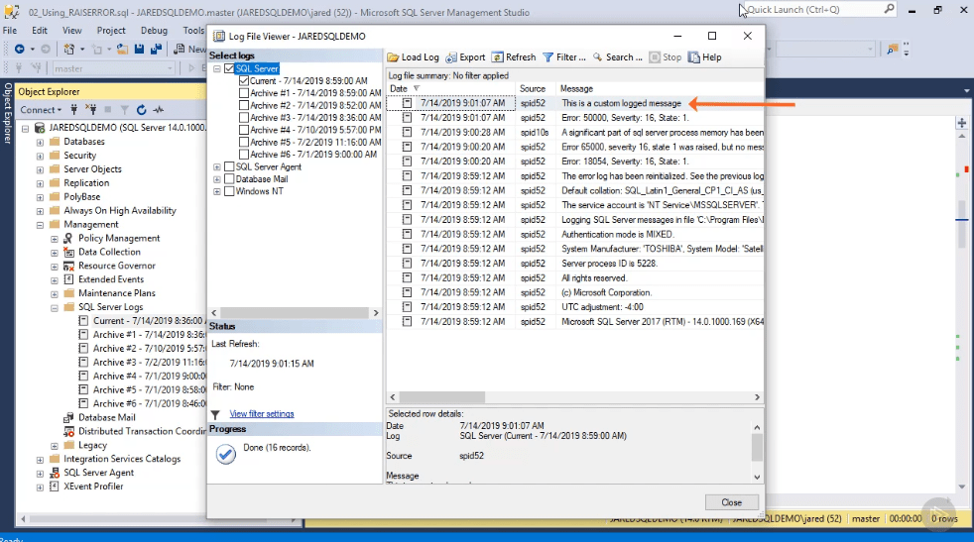This screenshot has height=542, width=974.
Task: Collapse the SQL Server logs tree node
Action: pos(217,69)
